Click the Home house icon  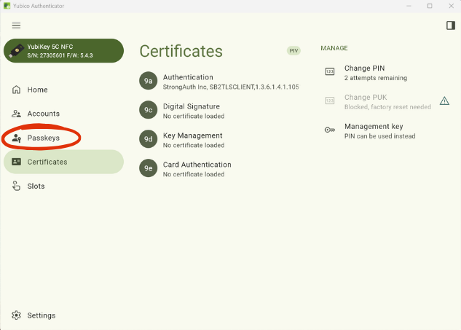[16, 90]
